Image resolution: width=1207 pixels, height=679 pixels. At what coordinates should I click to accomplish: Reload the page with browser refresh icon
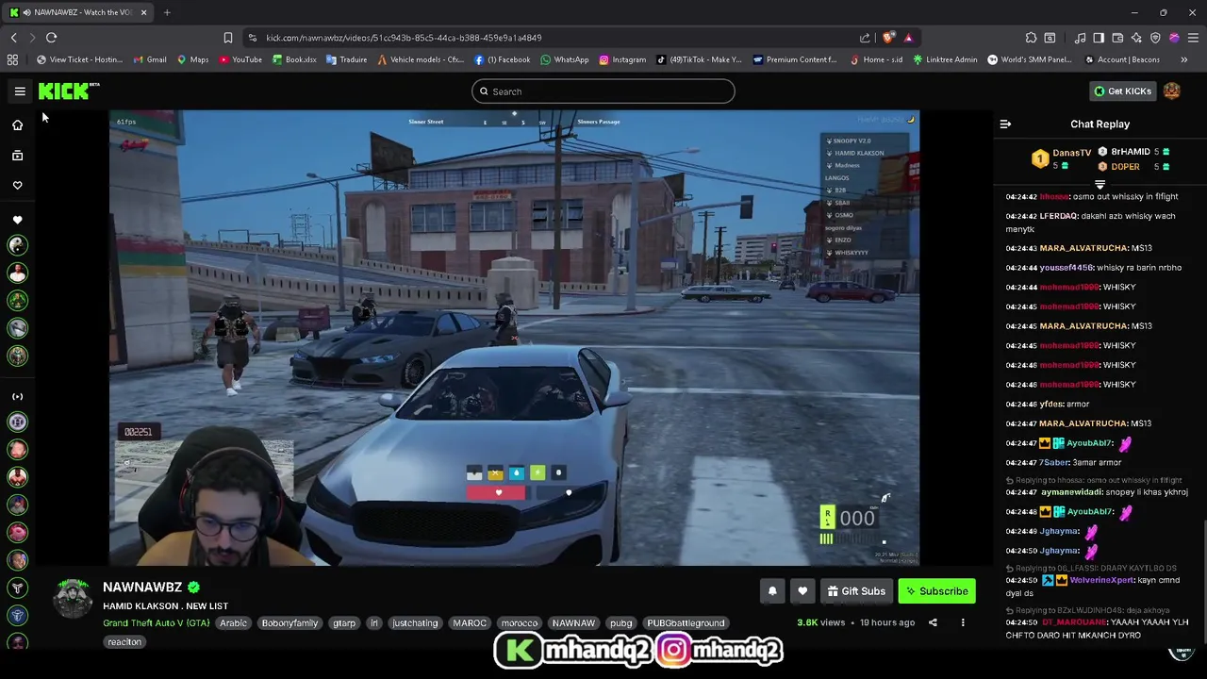[51, 38]
